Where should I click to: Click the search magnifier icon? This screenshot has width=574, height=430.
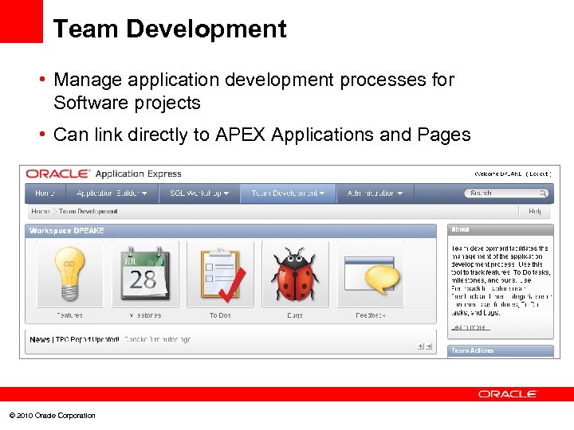[543, 193]
